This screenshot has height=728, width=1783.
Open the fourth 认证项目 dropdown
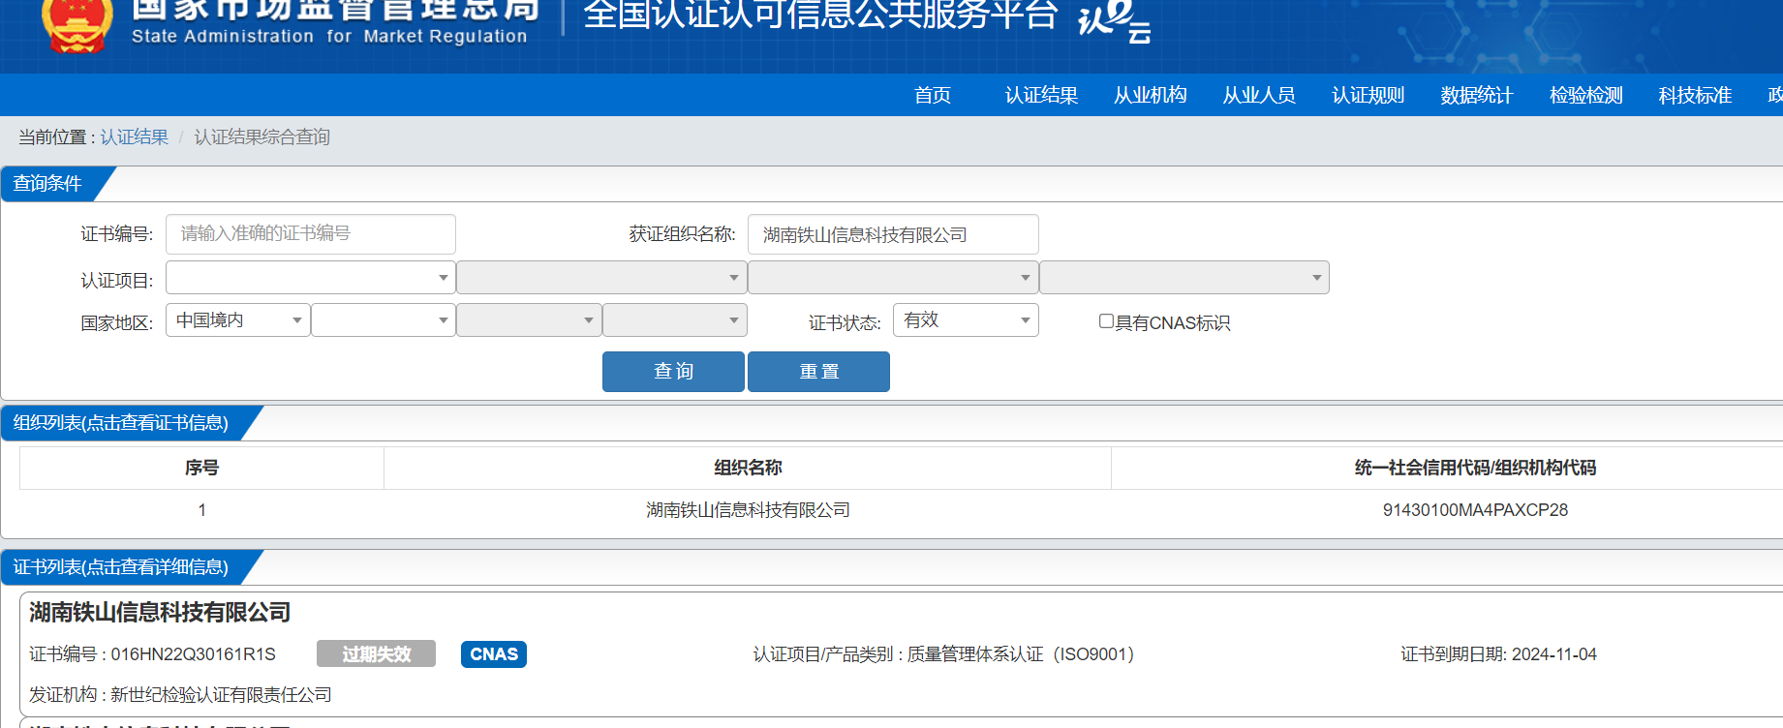point(1184,278)
